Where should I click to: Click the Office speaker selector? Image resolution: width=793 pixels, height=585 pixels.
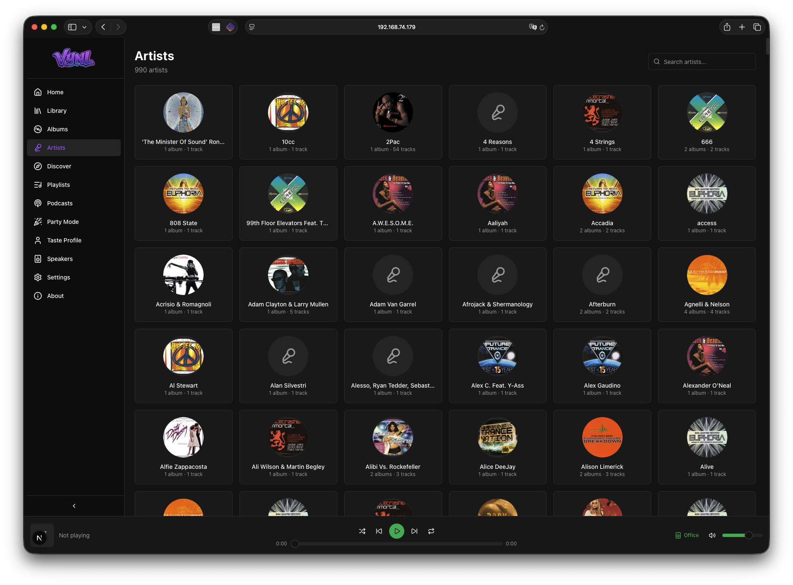(x=687, y=535)
